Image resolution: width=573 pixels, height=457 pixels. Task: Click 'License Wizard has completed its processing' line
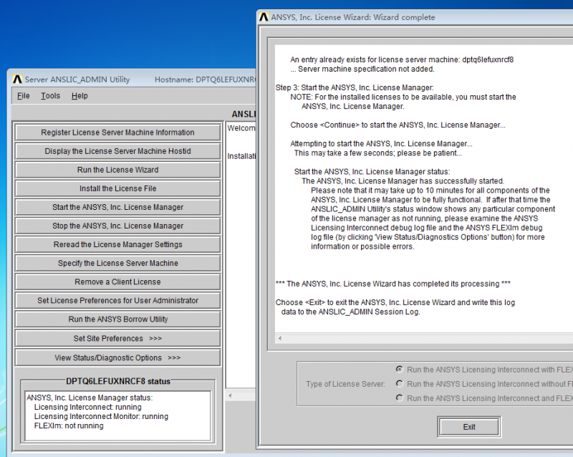point(393,284)
